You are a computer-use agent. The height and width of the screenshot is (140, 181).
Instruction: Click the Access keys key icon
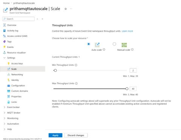tap(9, 64)
